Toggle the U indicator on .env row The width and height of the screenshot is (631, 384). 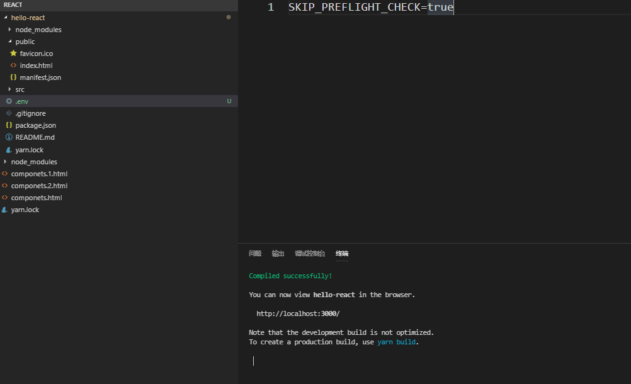pos(229,101)
